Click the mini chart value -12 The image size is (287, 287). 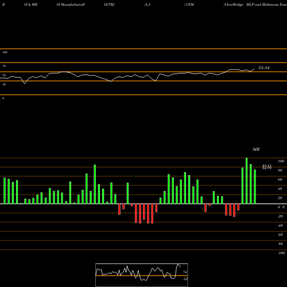(x=185, y=279)
